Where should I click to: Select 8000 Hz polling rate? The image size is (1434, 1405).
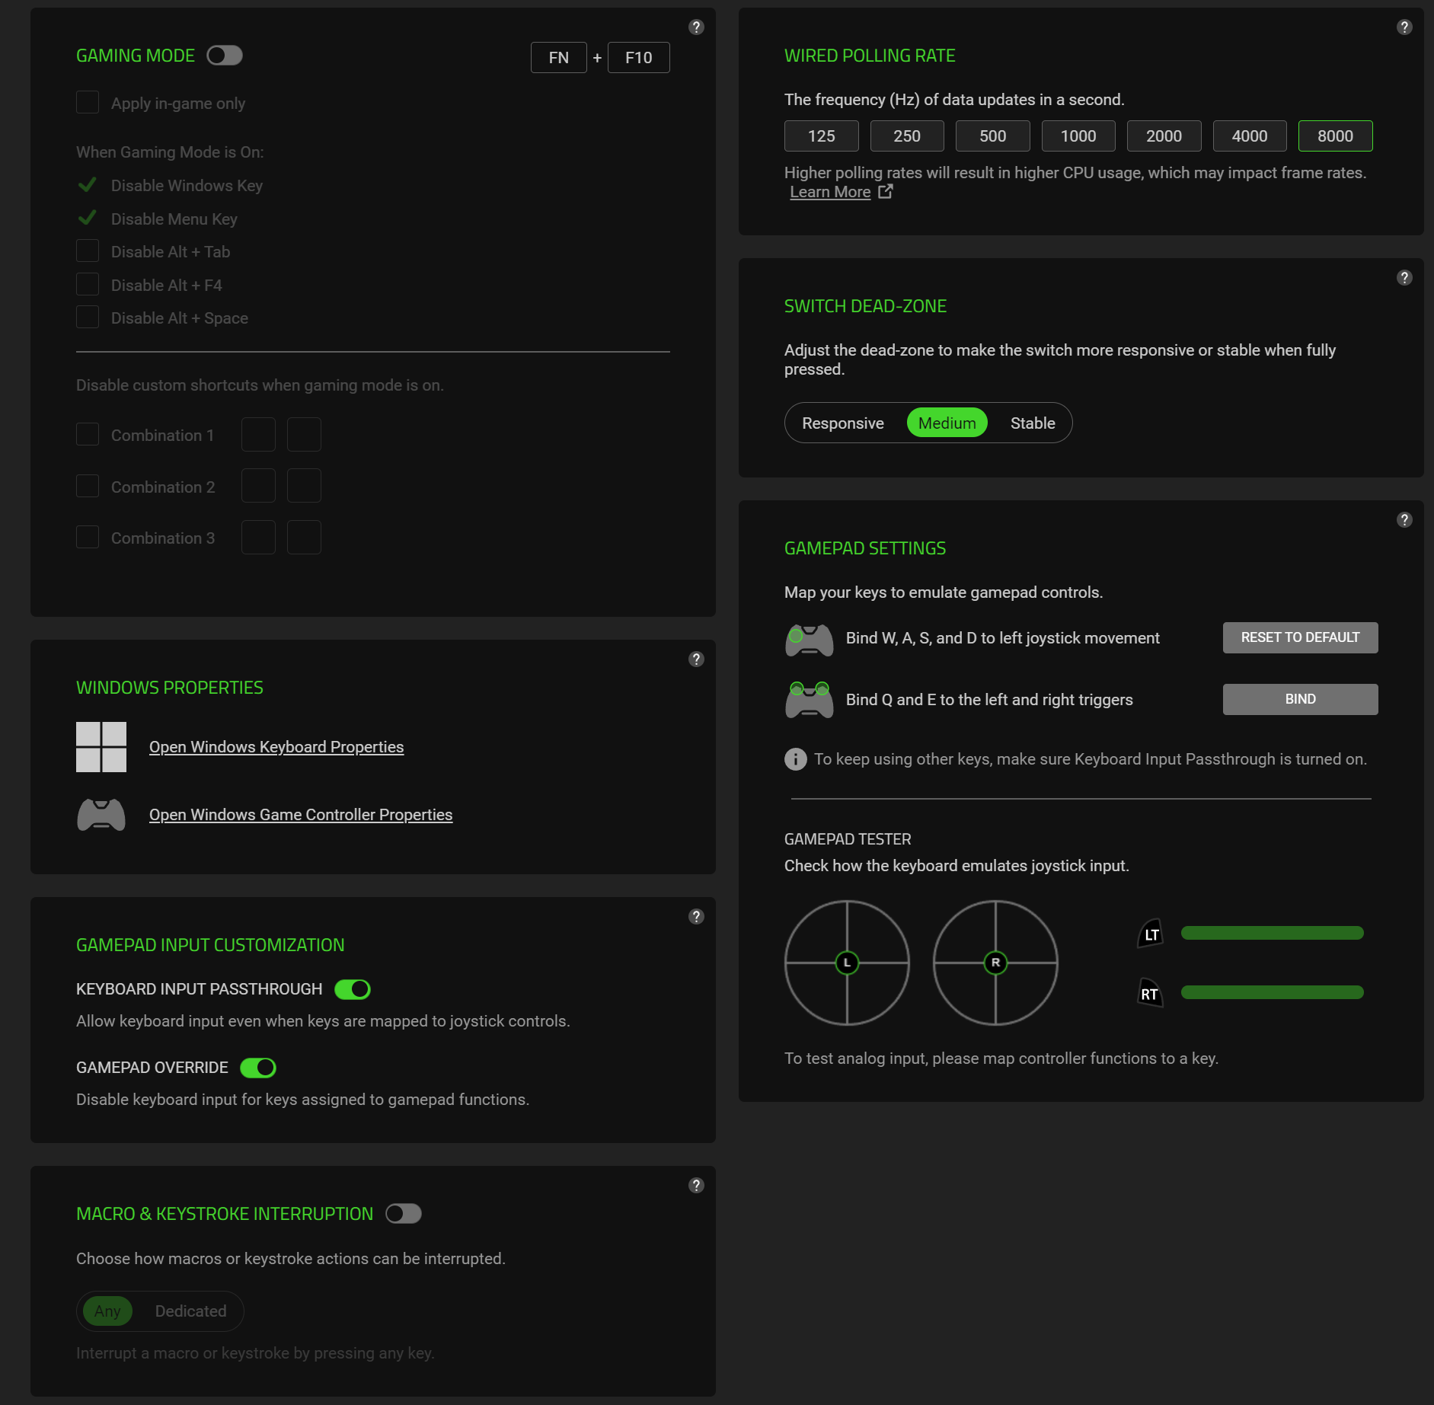coord(1336,136)
